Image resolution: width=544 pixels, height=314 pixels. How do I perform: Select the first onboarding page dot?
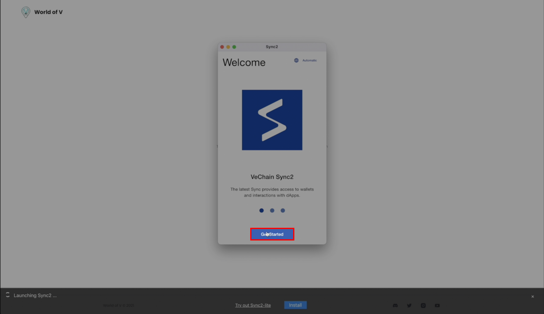[x=261, y=211]
